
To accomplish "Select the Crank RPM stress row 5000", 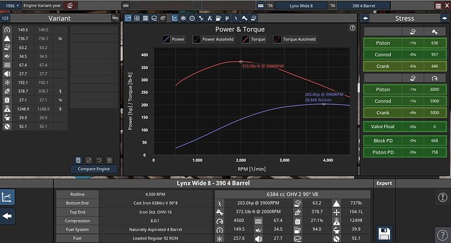I will 405,113.
